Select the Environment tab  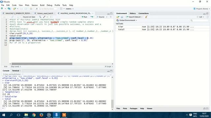pos(122,13)
